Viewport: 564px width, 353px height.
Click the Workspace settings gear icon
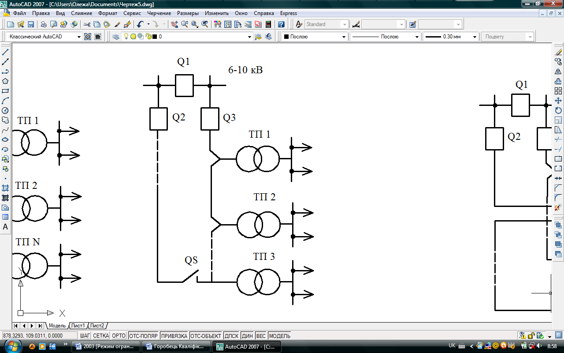pyautogui.click(x=88, y=37)
